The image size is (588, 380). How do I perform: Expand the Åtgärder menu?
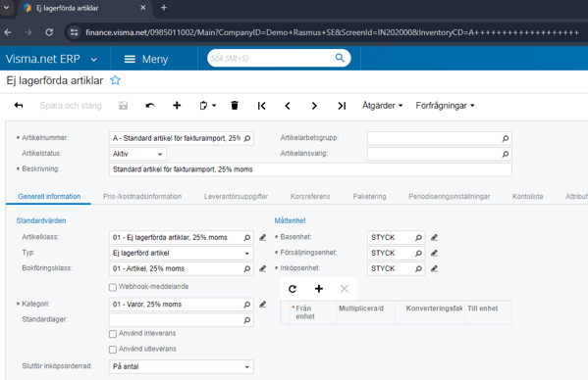point(383,106)
